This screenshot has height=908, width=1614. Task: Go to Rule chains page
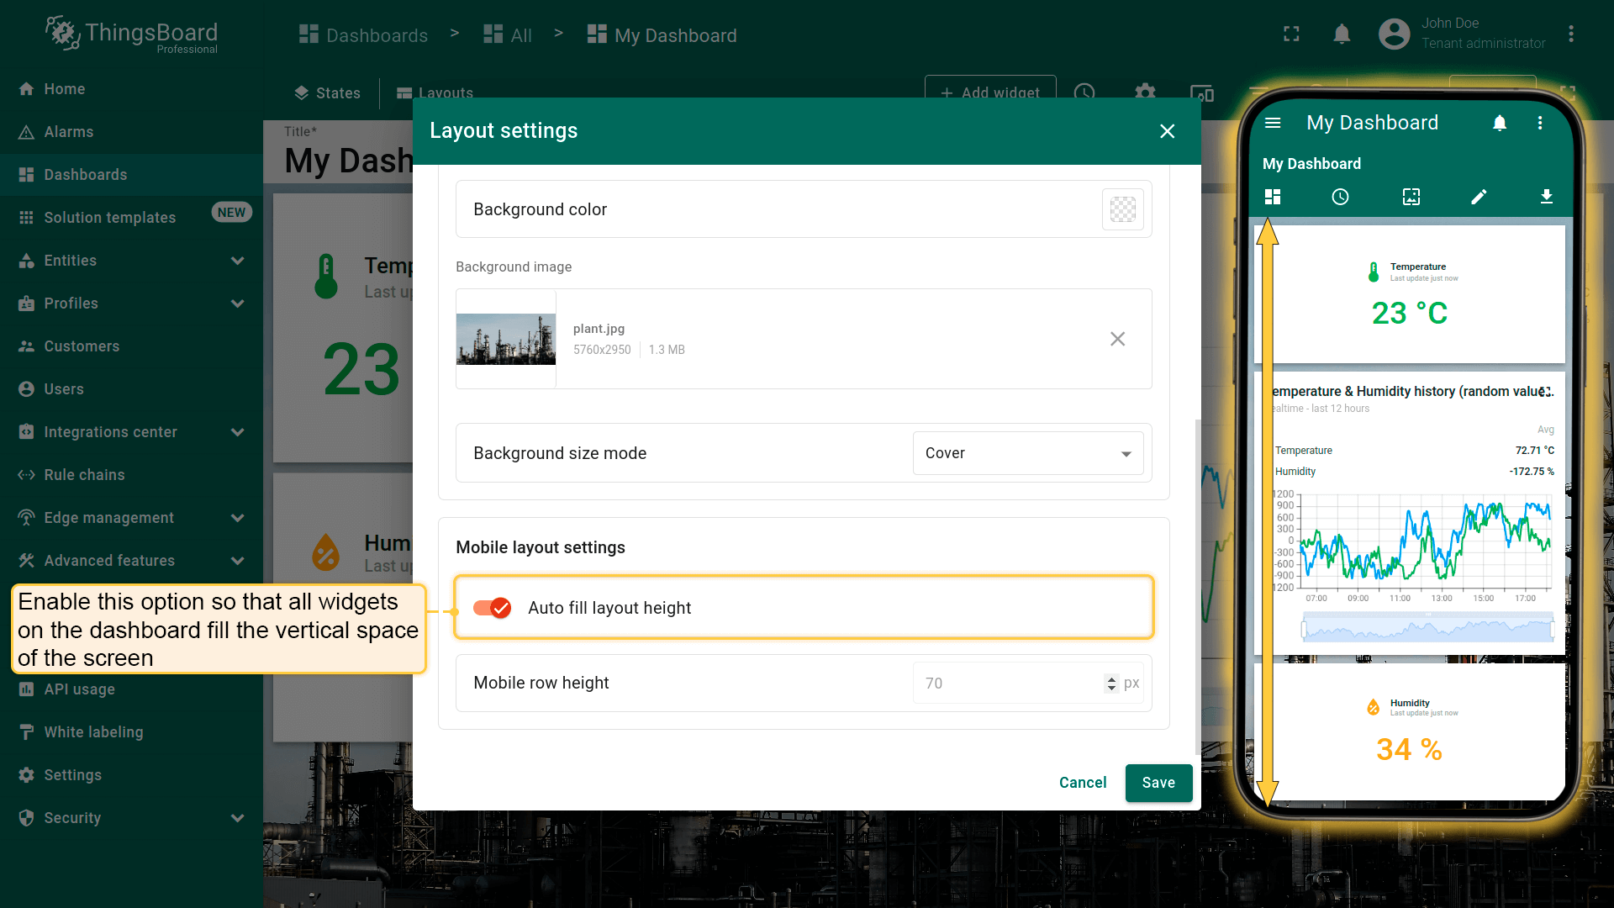pos(84,475)
